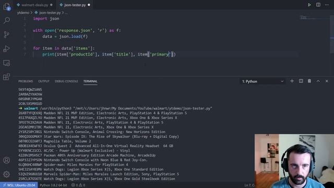The image size is (334, 188).
Task: Click the WSL: Ubuntu-20.04 remote indicator
Action: [x=19, y=185]
